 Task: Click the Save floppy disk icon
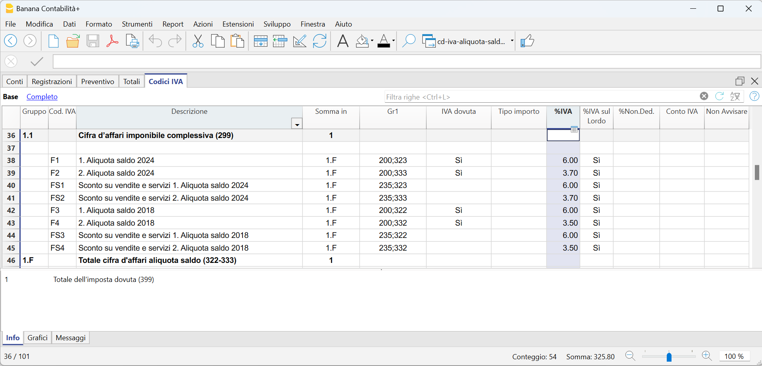pyautogui.click(x=93, y=41)
